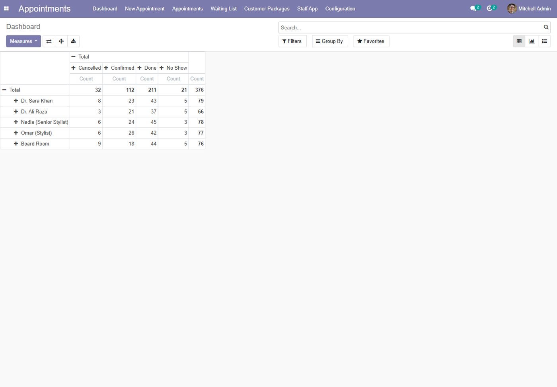Open the Filters dropdown

pyautogui.click(x=292, y=41)
